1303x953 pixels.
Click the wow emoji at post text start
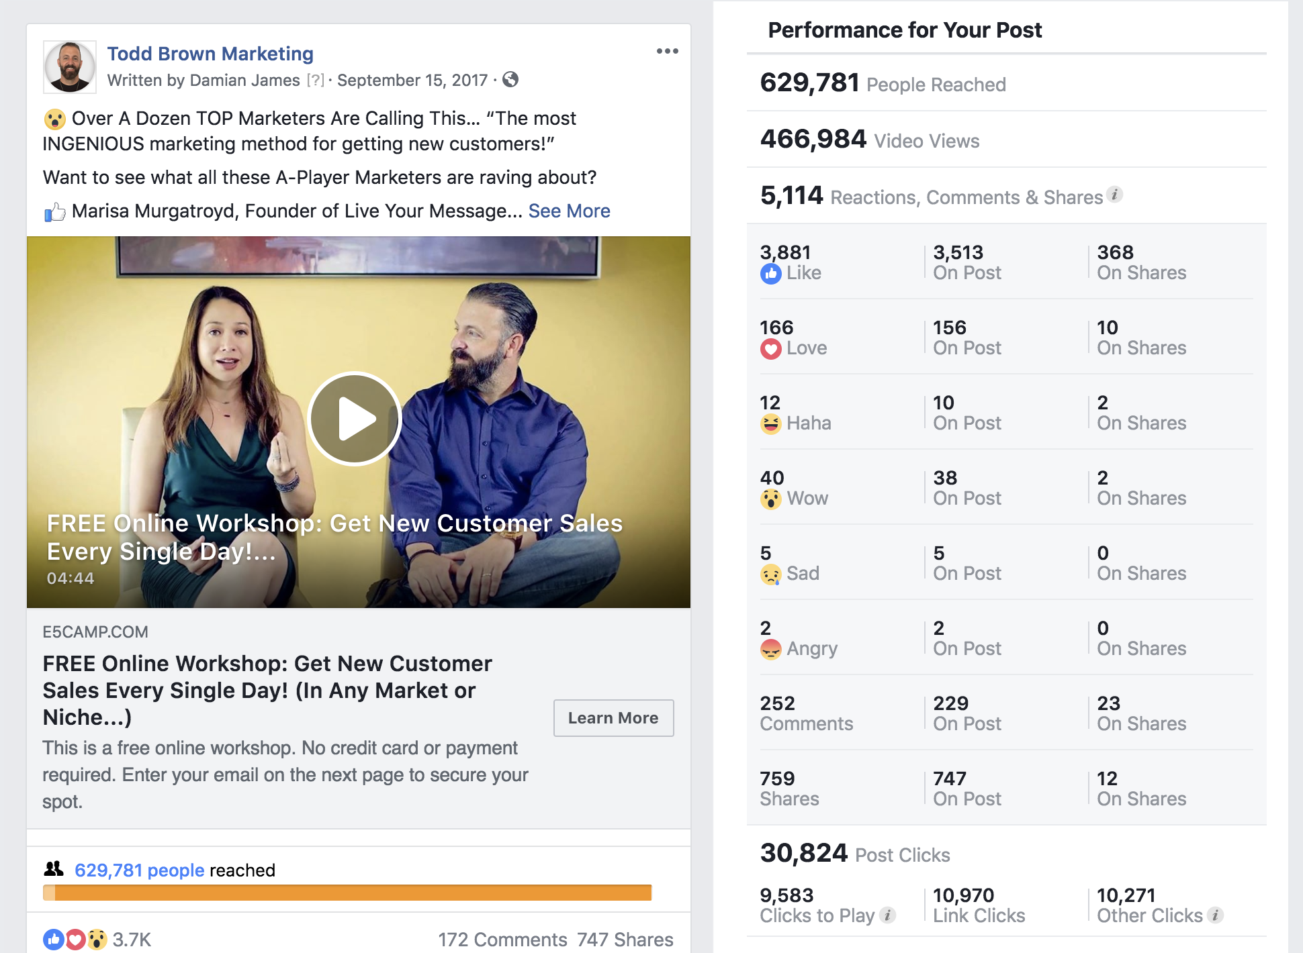(x=54, y=119)
